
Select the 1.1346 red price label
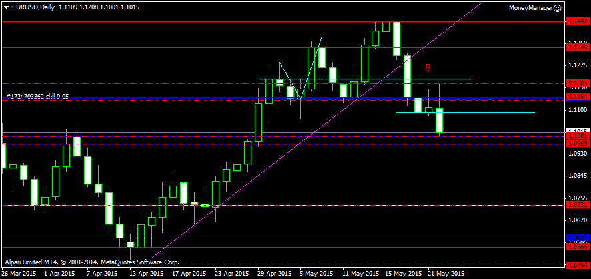pos(577,47)
